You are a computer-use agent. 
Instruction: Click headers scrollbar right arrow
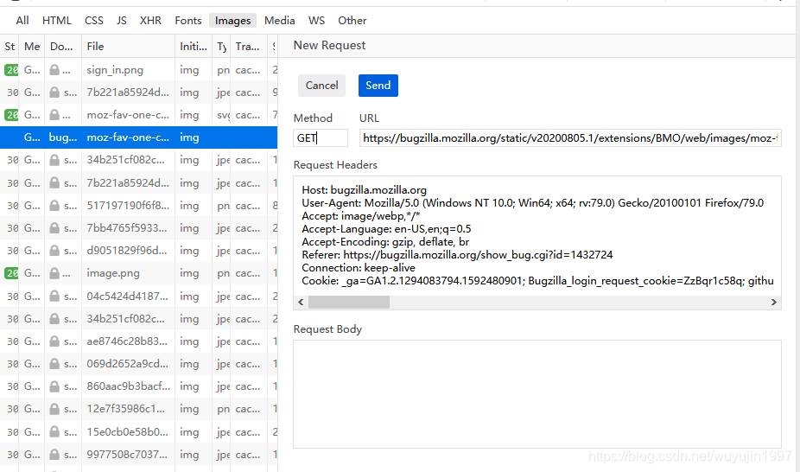(x=773, y=302)
